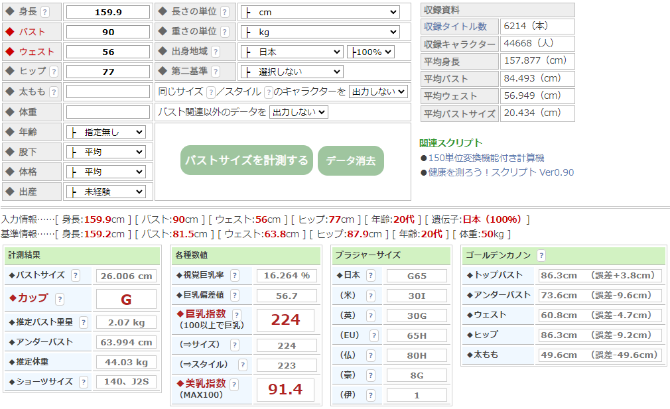Click help icon next to 身長
This screenshot has width=670, height=409.
(x=45, y=12)
